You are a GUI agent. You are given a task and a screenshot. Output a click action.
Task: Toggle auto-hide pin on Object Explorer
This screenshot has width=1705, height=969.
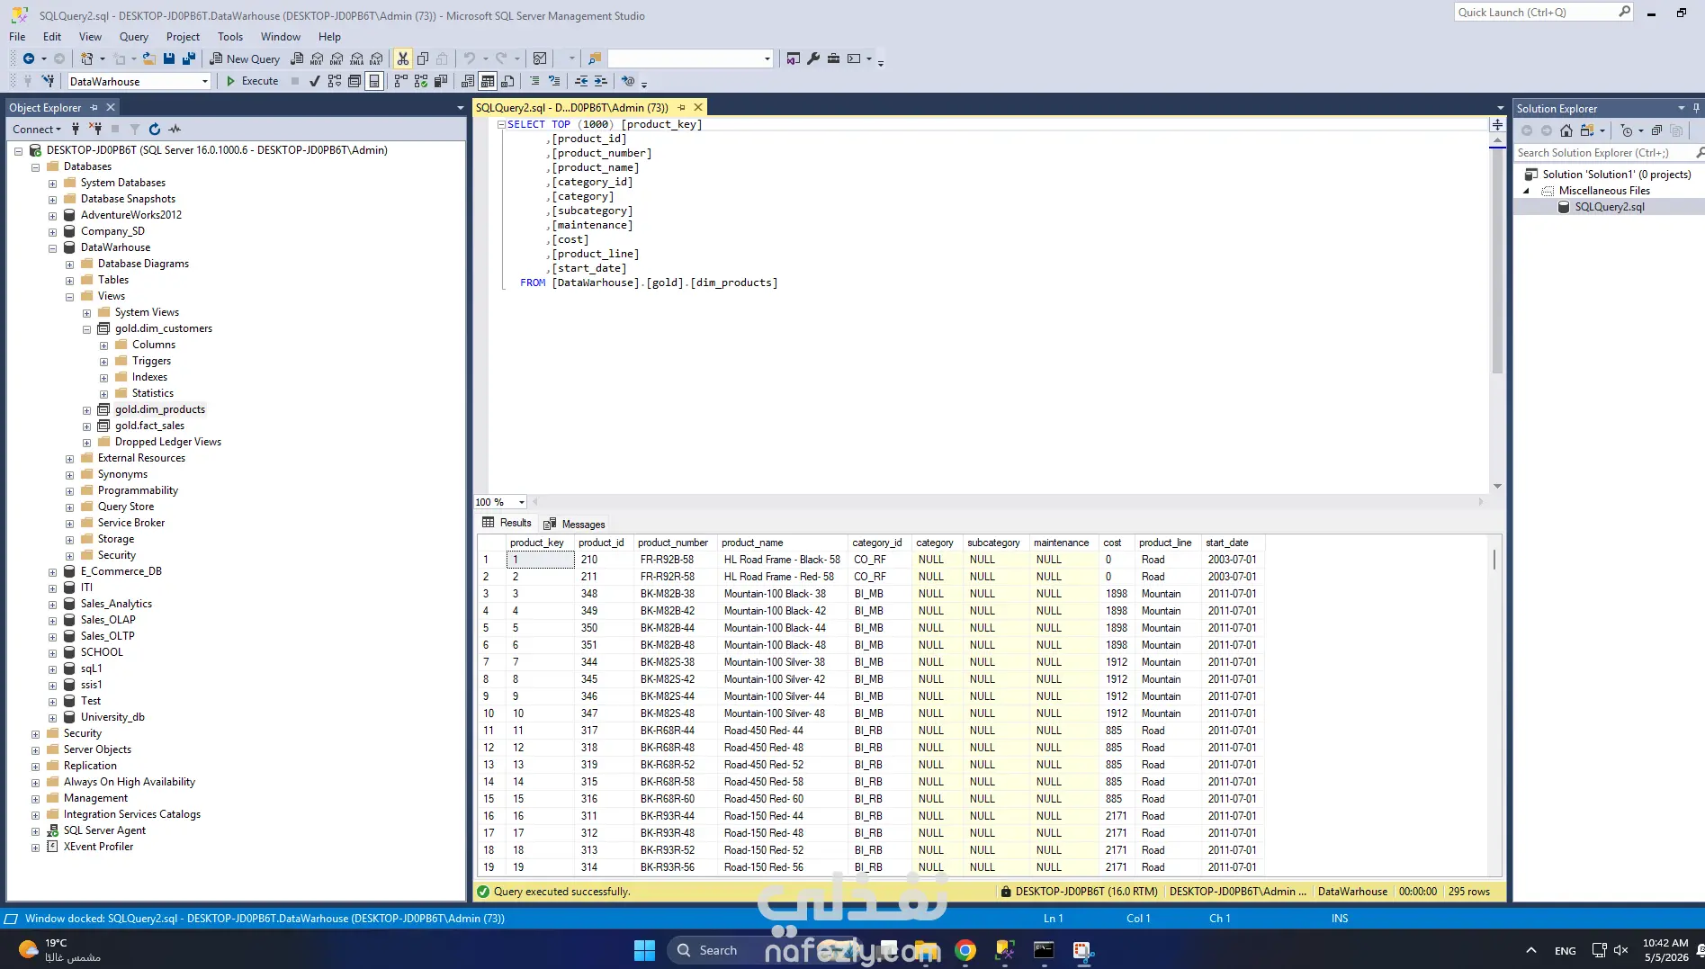(x=94, y=107)
